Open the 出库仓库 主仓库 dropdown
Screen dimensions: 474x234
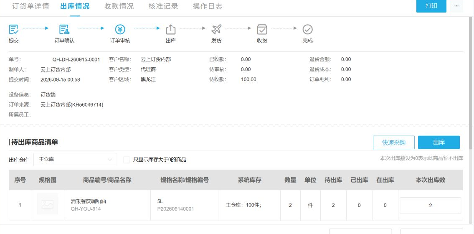click(x=75, y=159)
